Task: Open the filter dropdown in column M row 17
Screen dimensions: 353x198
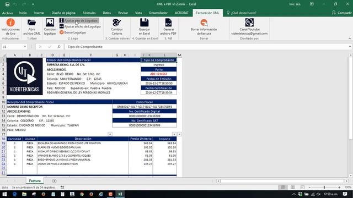Action: [179, 134]
